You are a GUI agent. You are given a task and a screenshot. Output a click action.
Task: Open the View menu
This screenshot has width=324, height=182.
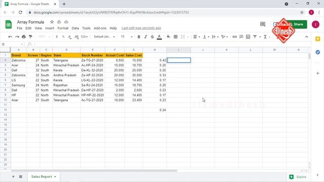point(38,28)
